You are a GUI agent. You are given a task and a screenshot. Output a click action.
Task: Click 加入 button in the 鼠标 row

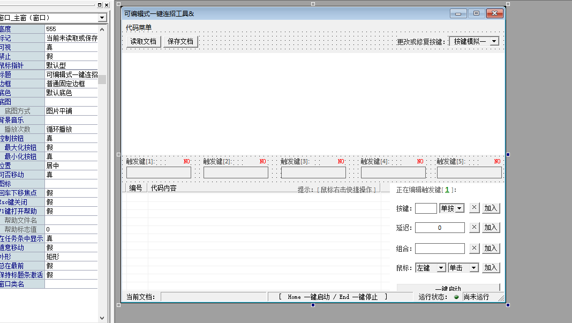point(491,268)
